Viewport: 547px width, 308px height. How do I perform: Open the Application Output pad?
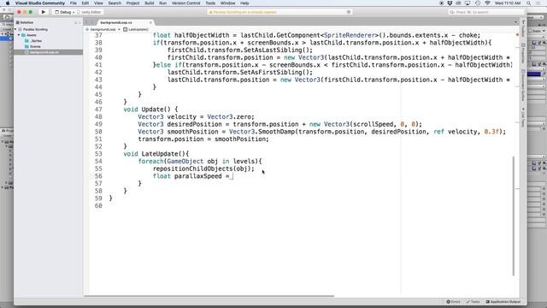[503, 301]
